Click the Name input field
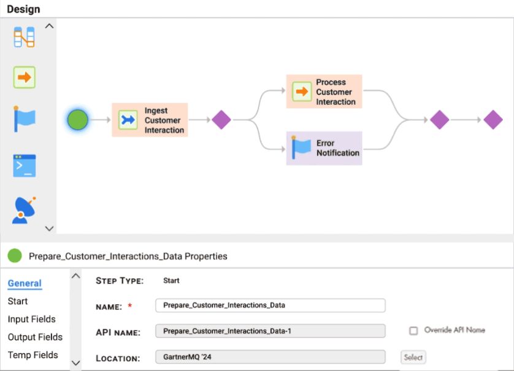 coord(270,305)
